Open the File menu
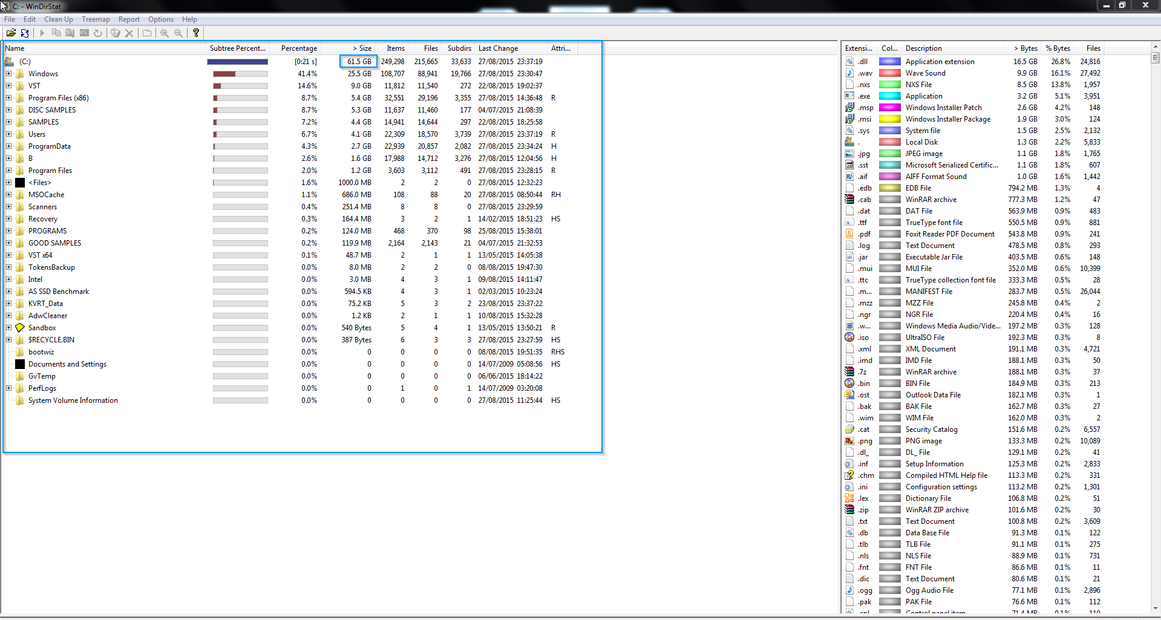The image size is (1161, 620). tap(10, 19)
